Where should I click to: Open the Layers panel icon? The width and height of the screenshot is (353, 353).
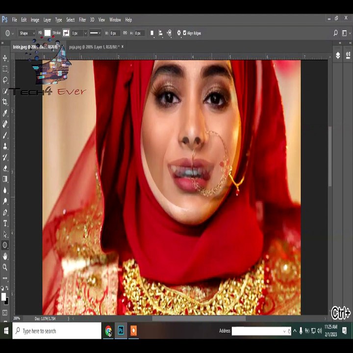click(338, 55)
